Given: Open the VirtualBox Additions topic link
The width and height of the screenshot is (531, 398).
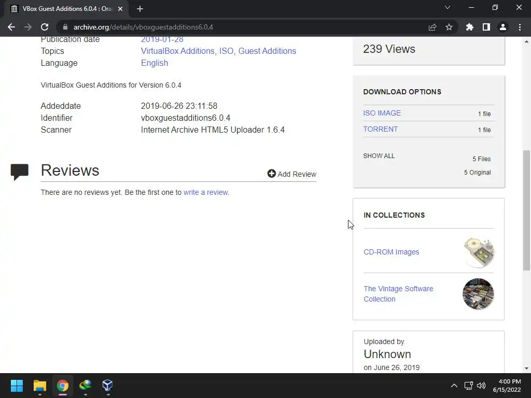Looking at the screenshot, I should tap(177, 51).
